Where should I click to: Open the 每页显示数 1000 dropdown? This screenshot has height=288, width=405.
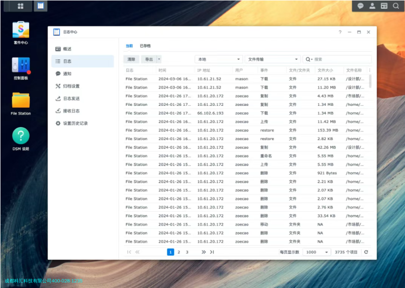tap(317, 252)
